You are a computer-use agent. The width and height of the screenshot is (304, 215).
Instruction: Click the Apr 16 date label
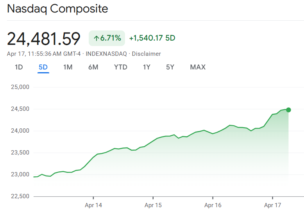213,205
